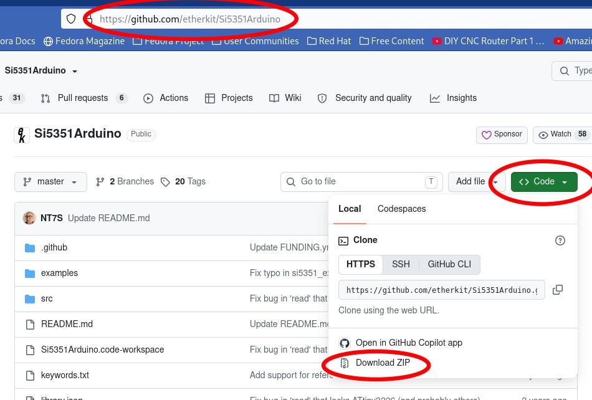592x400 pixels.
Task: Click the Wiki book icon
Action: [x=274, y=98]
